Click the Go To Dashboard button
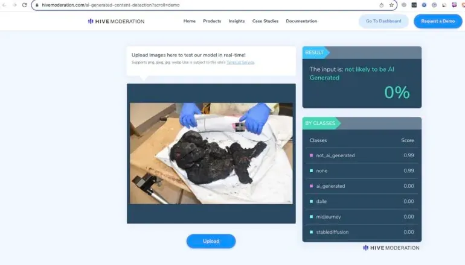Screen dimensions: 465x265 pyautogui.click(x=383, y=21)
